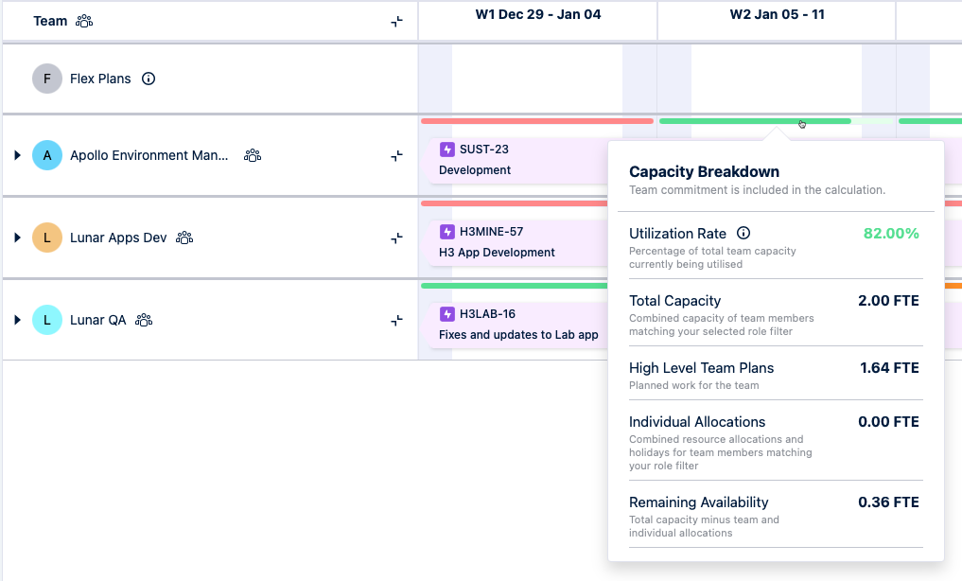Click the sort toggle in the Team header

(x=396, y=21)
